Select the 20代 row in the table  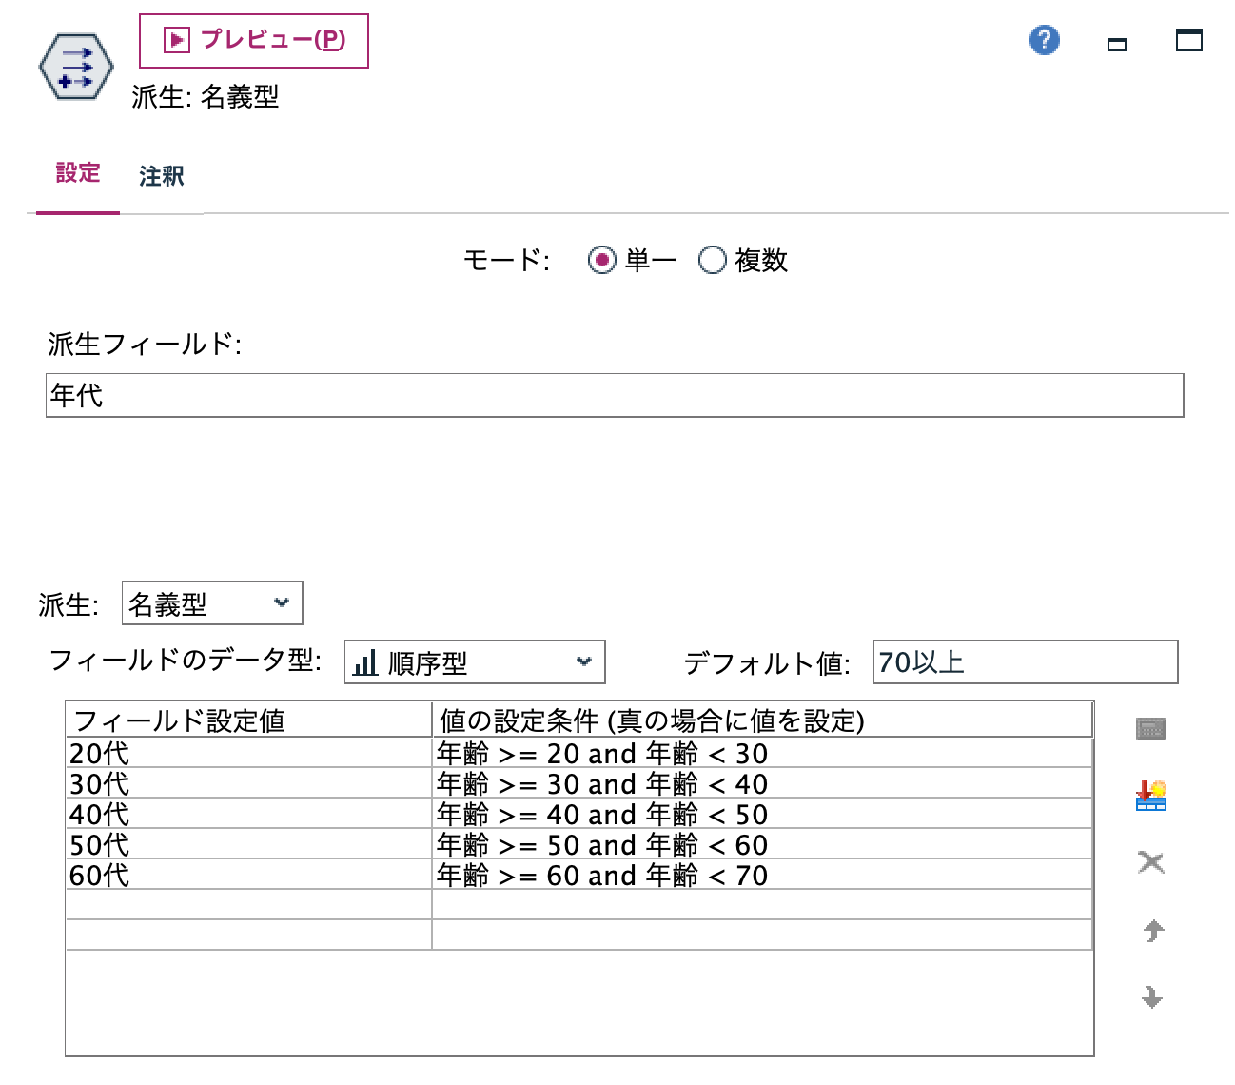pos(247,753)
